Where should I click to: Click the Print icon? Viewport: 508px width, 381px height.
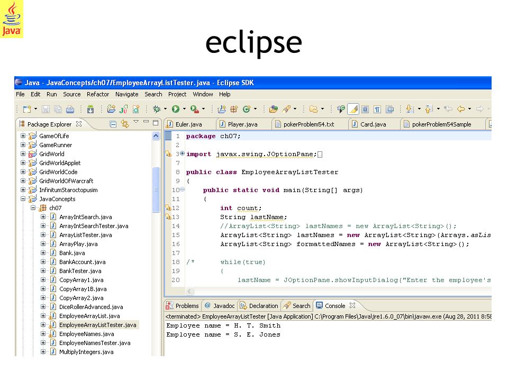click(x=70, y=109)
